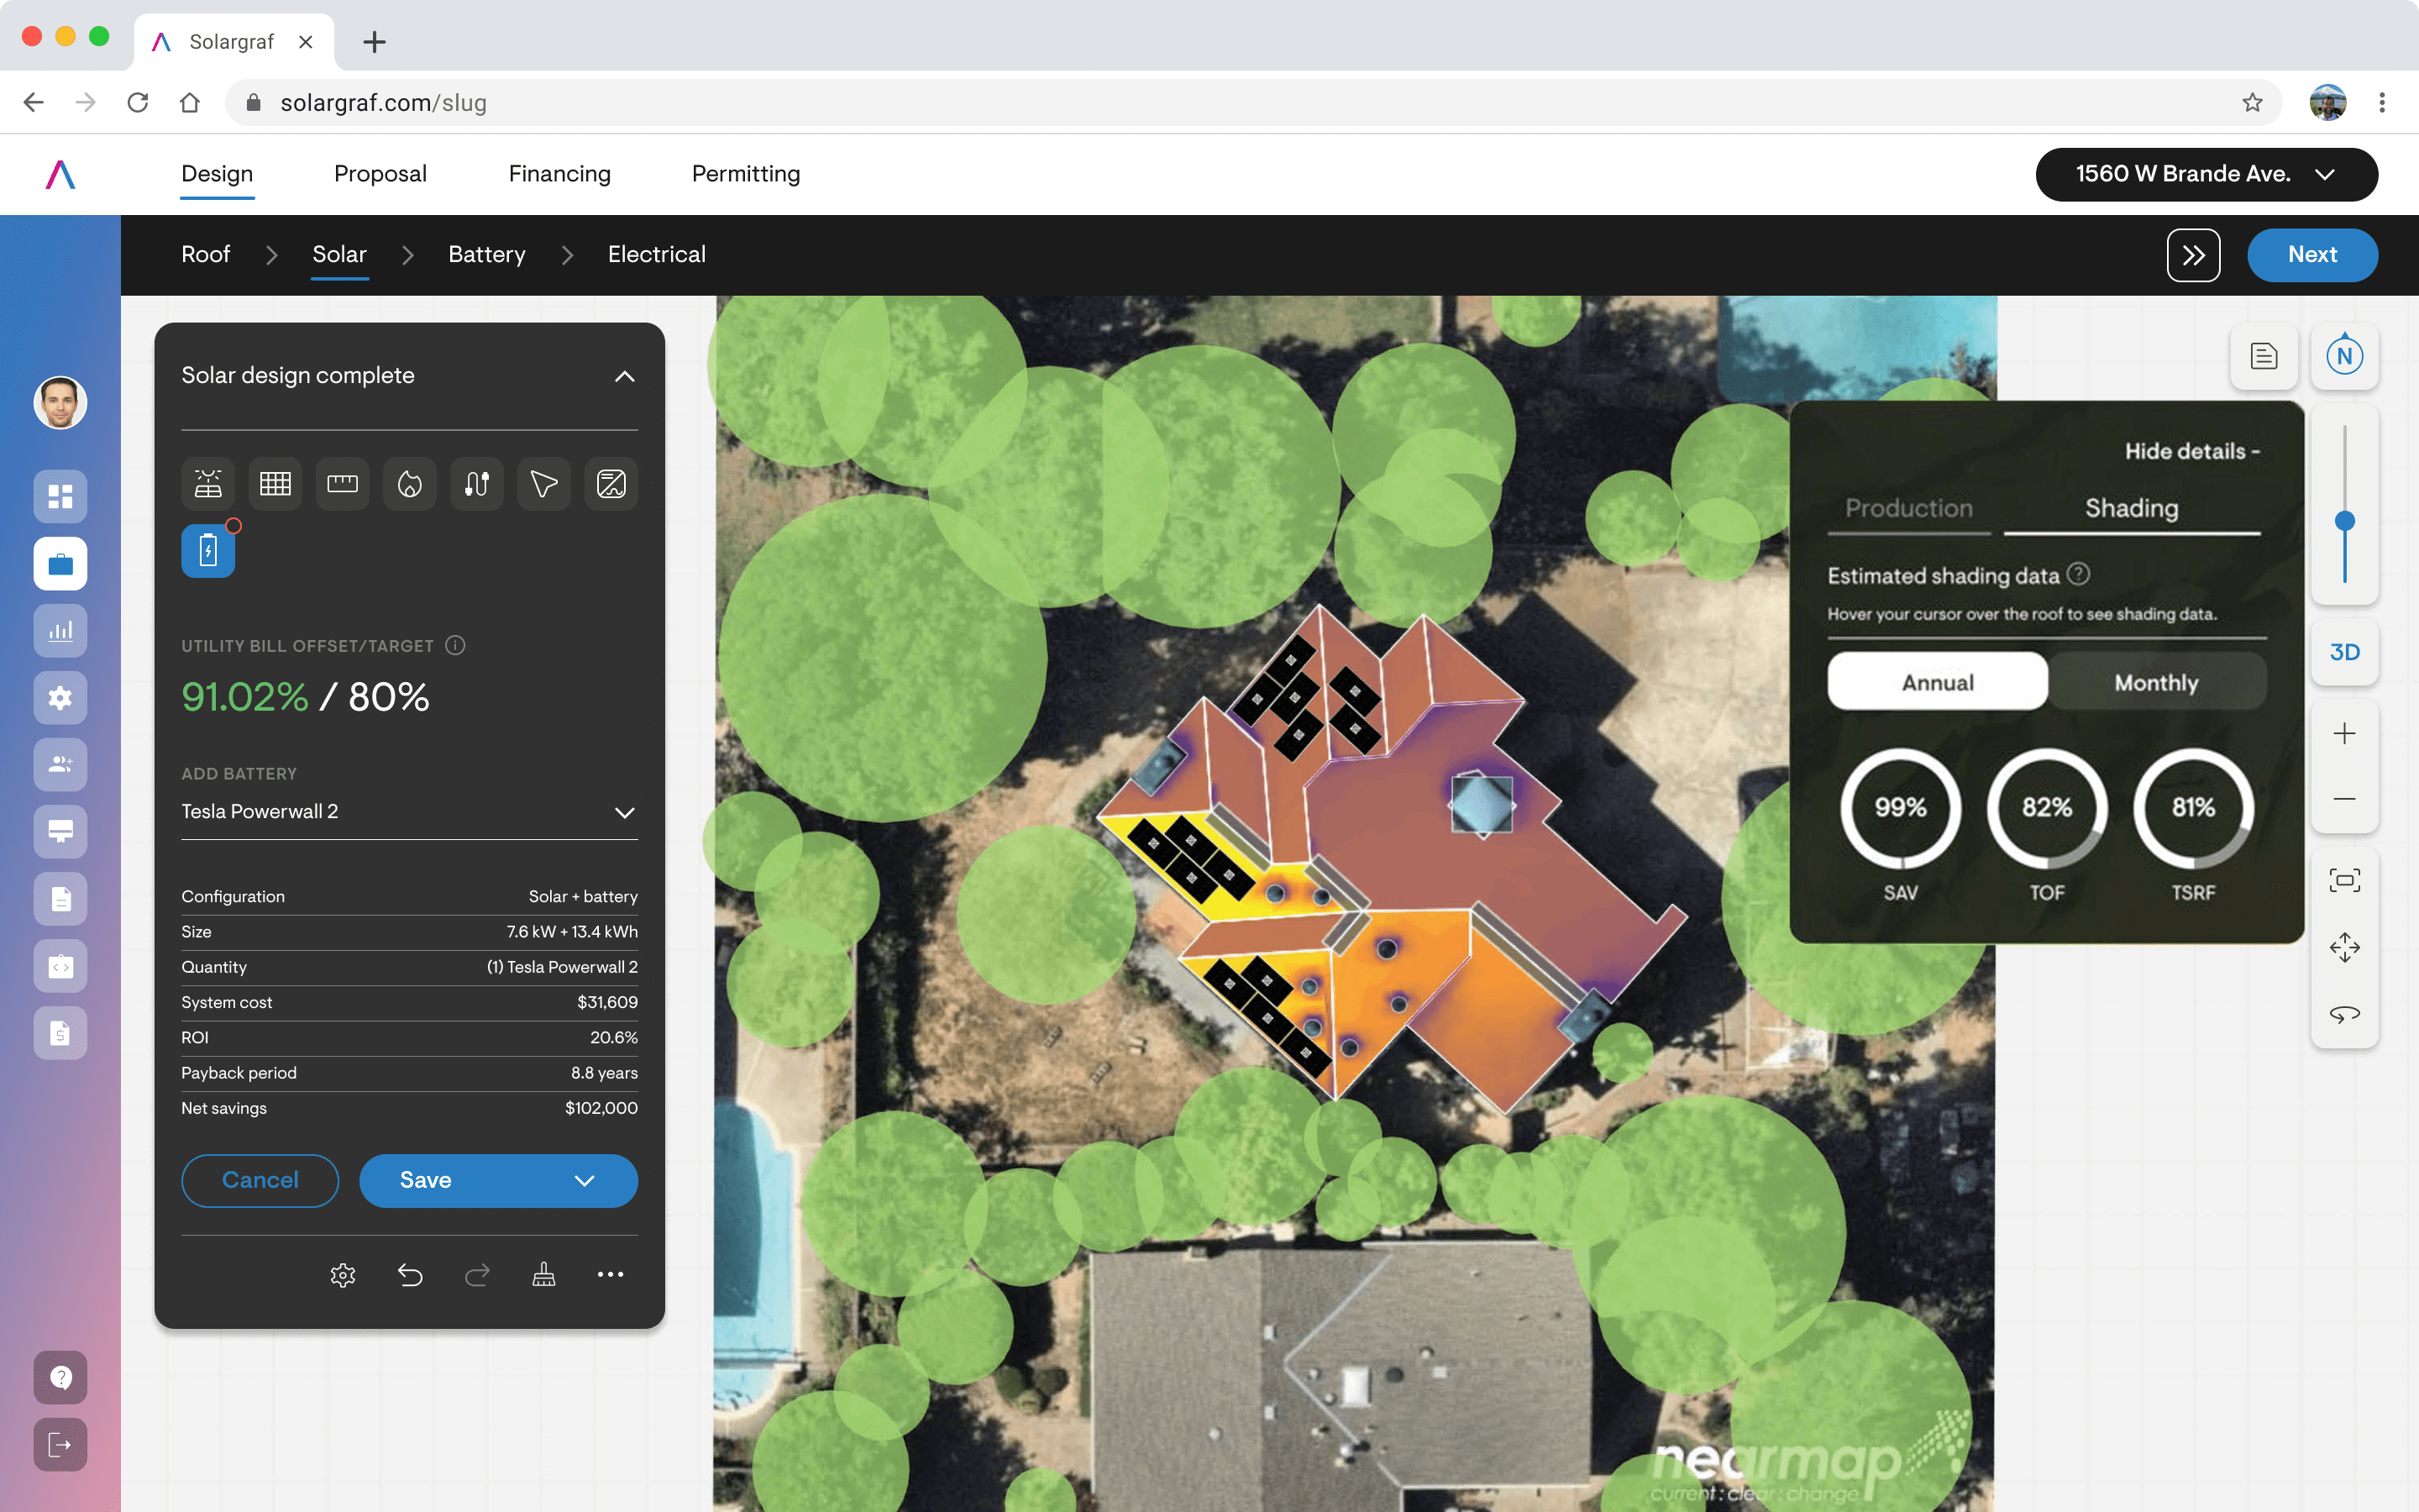Open the Permitting tab

[746, 174]
